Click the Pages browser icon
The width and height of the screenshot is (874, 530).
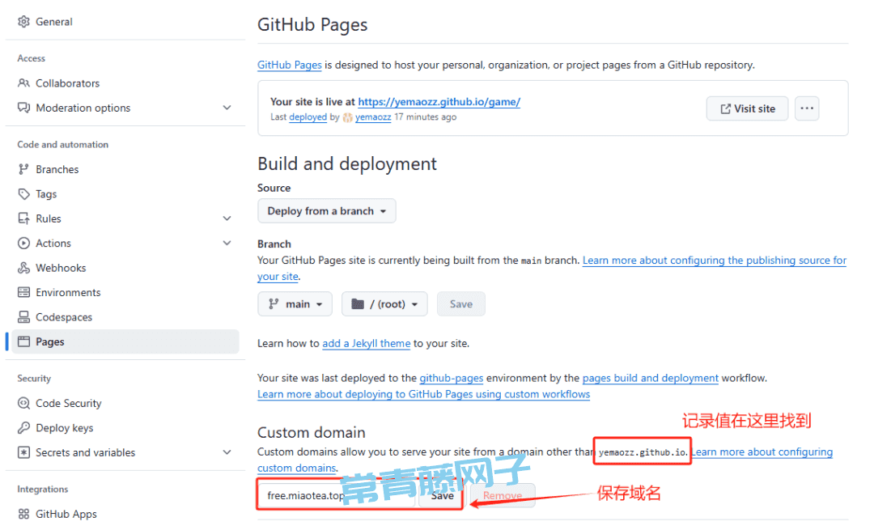coord(23,341)
